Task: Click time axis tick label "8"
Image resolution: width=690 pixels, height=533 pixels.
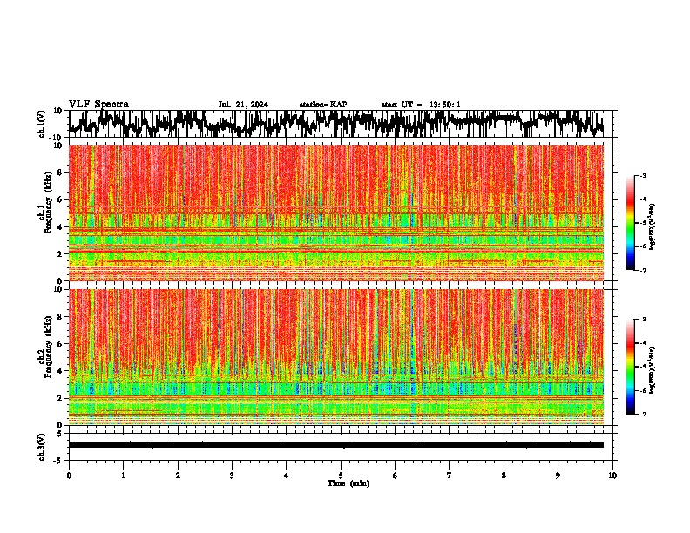Action: point(504,476)
